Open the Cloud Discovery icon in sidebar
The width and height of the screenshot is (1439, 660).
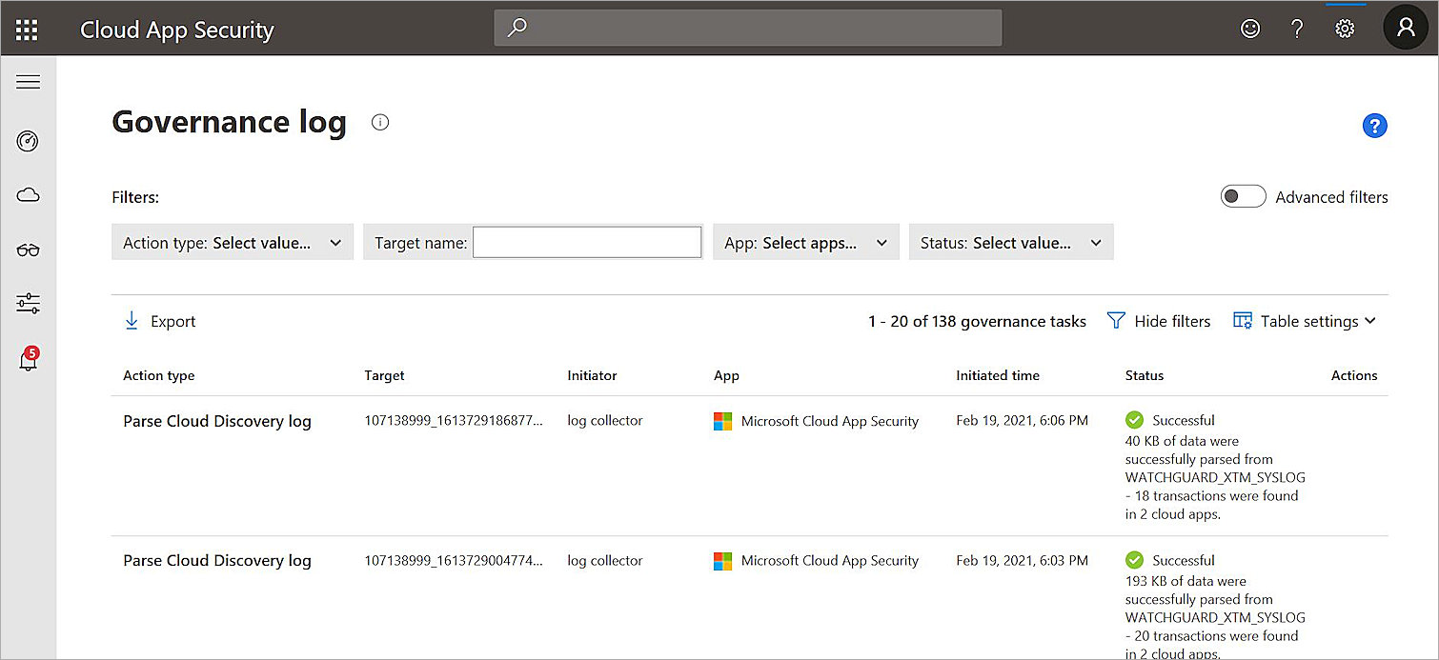[x=28, y=194]
